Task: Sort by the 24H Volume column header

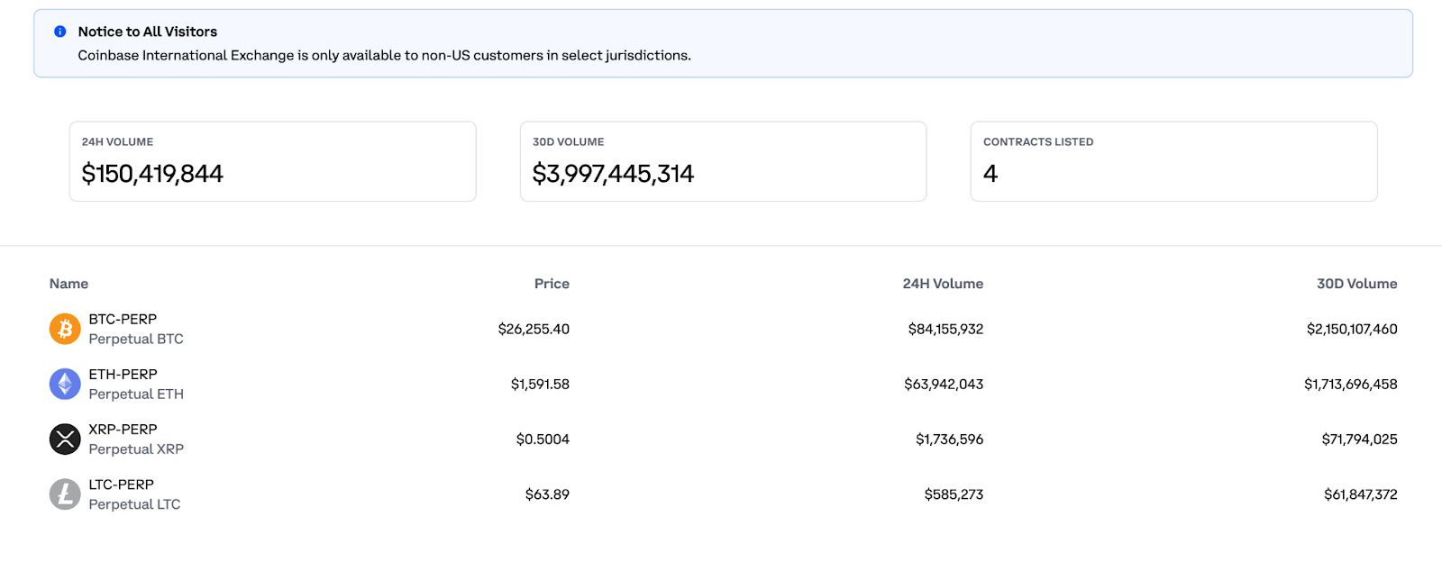Action: point(943,284)
